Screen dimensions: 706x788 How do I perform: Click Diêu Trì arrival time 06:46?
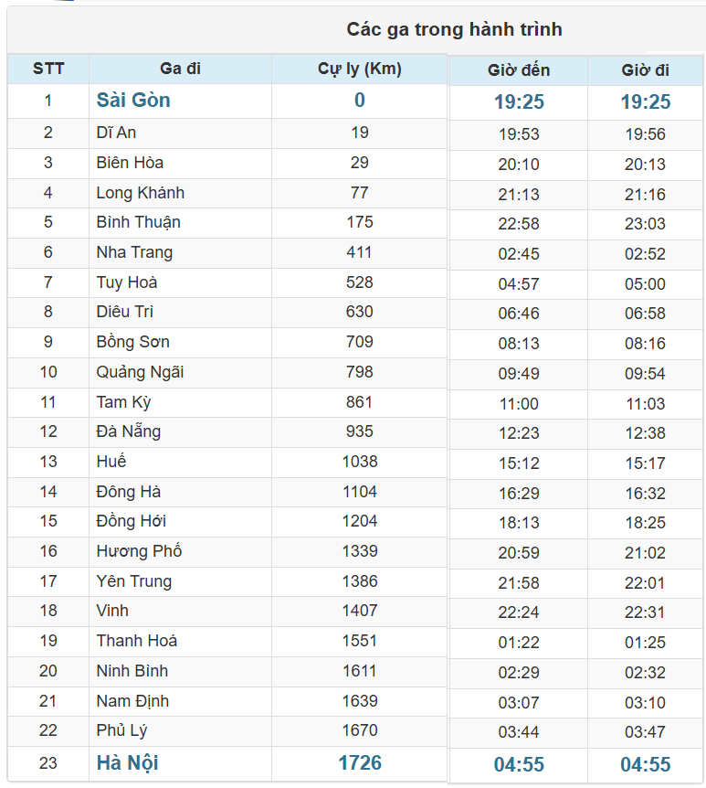click(x=519, y=314)
